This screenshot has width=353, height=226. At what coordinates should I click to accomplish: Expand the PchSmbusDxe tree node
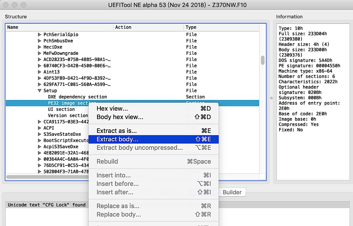39,41
